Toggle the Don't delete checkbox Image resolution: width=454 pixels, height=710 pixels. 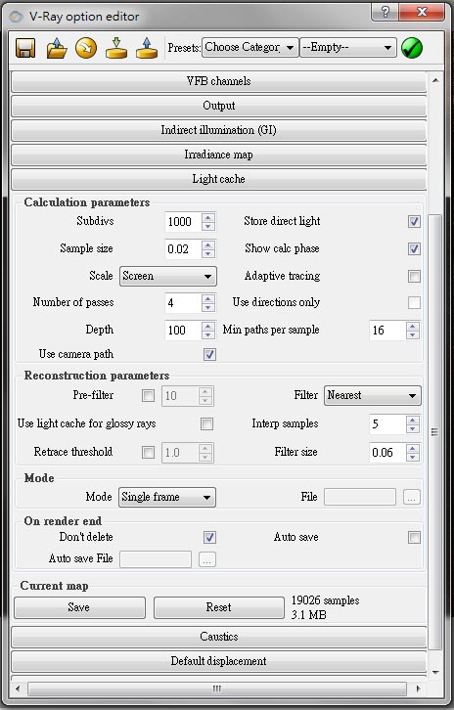tap(209, 538)
